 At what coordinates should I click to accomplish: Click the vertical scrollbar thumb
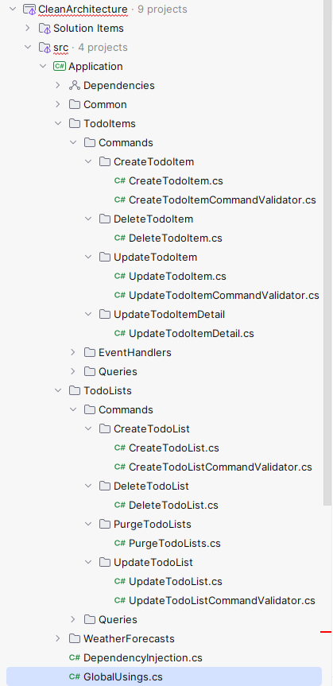[x=327, y=251]
